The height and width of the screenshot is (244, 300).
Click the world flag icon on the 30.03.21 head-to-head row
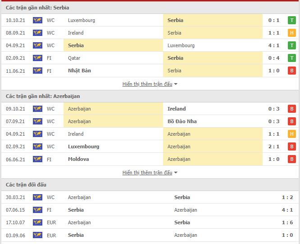pyautogui.click(x=37, y=197)
